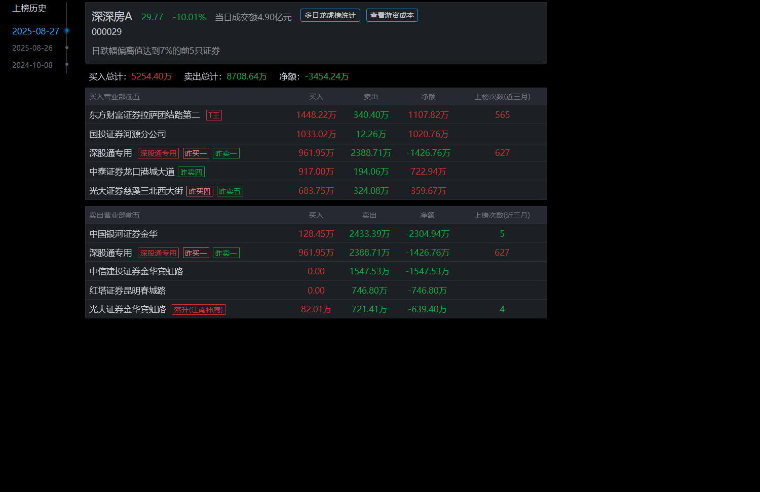Open 光大证券金华宾虹路 broker row
Image resolution: width=760 pixels, height=492 pixels.
pos(316,309)
